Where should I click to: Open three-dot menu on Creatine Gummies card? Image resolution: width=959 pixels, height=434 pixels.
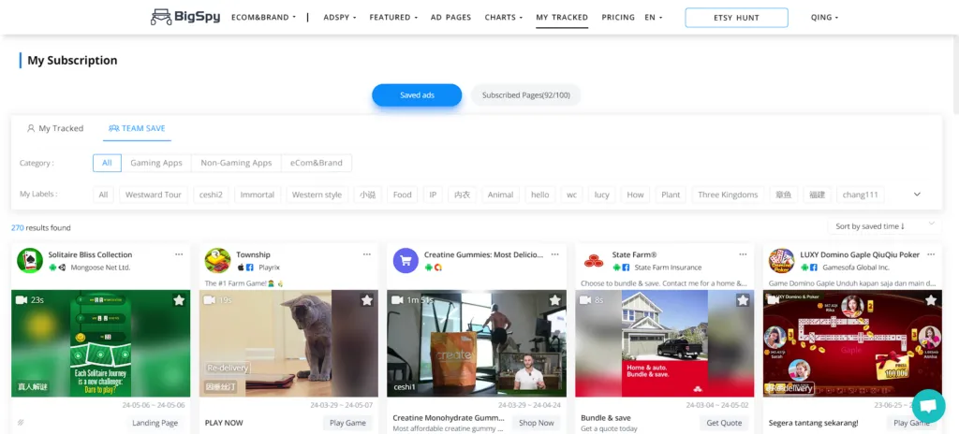tap(554, 254)
